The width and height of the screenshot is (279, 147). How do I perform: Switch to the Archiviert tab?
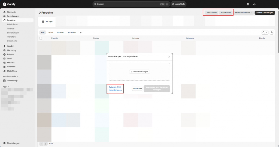[x=72, y=32]
